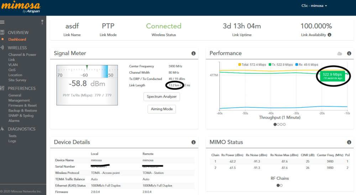Viewport: 356px width, 195px height.
Task: Go to Firmware & Reset page
Action: coord(22,105)
